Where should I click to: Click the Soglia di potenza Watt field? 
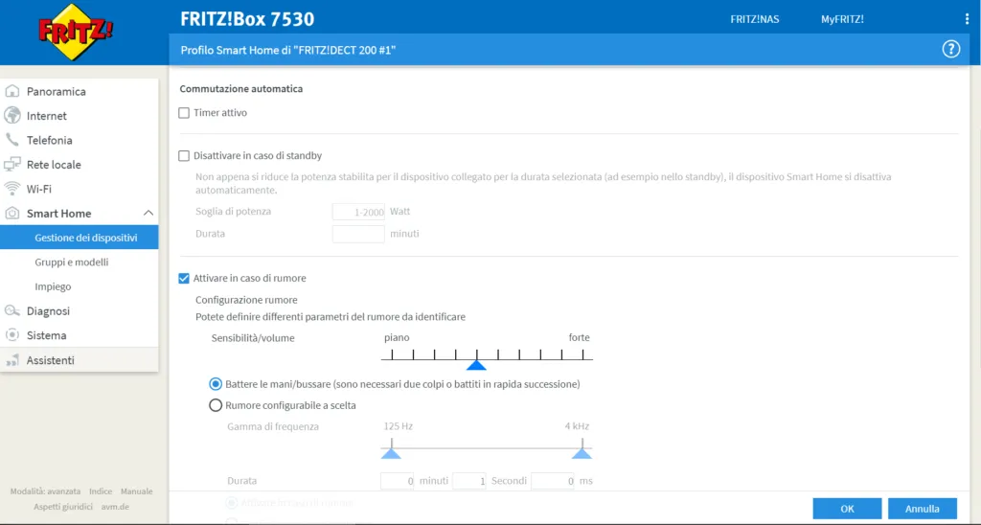358,212
